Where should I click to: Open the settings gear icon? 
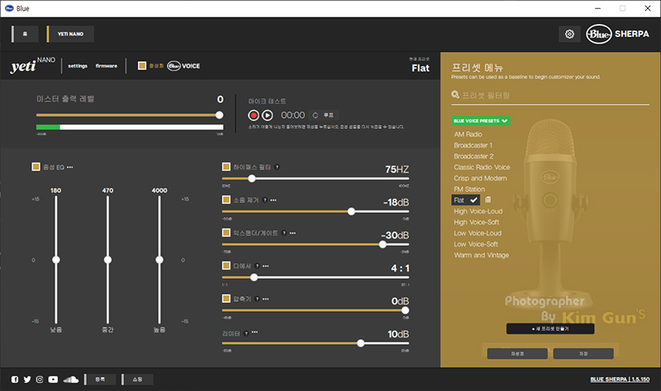[569, 34]
